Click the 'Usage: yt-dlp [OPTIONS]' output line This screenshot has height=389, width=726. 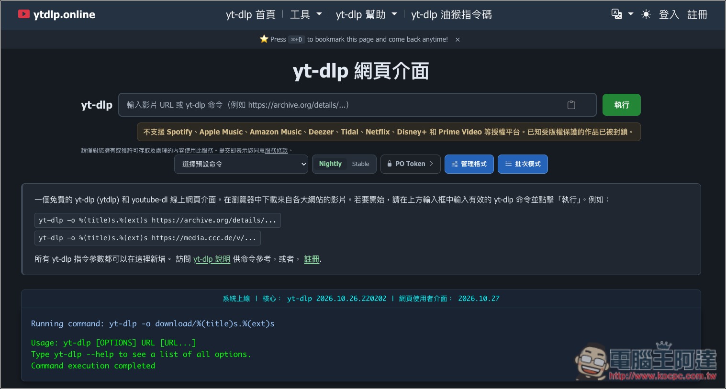click(113, 343)
